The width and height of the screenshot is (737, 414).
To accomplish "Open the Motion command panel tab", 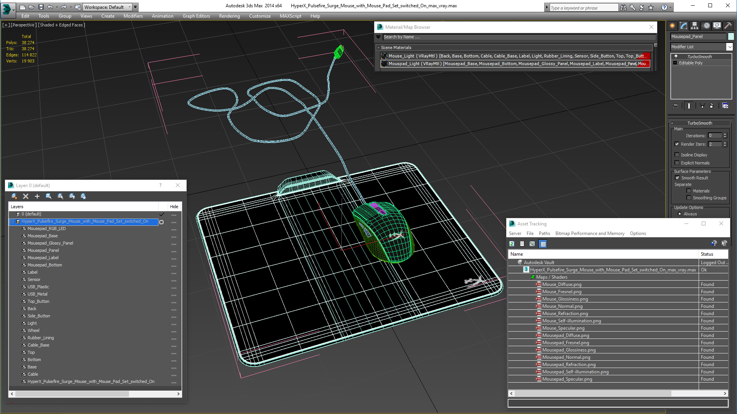I will (x=706, y=26).
